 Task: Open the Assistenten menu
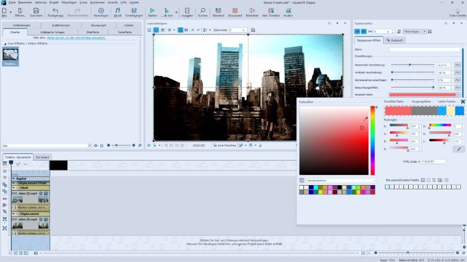tap(97, 2)
